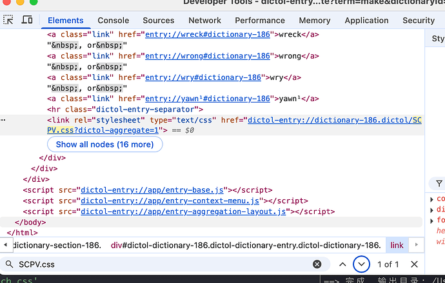Expand the first style rule disclosure triangle
Image resolution: width=445 pixels, height=283 pixels.
pyautogui.click(x=432, y=199)
